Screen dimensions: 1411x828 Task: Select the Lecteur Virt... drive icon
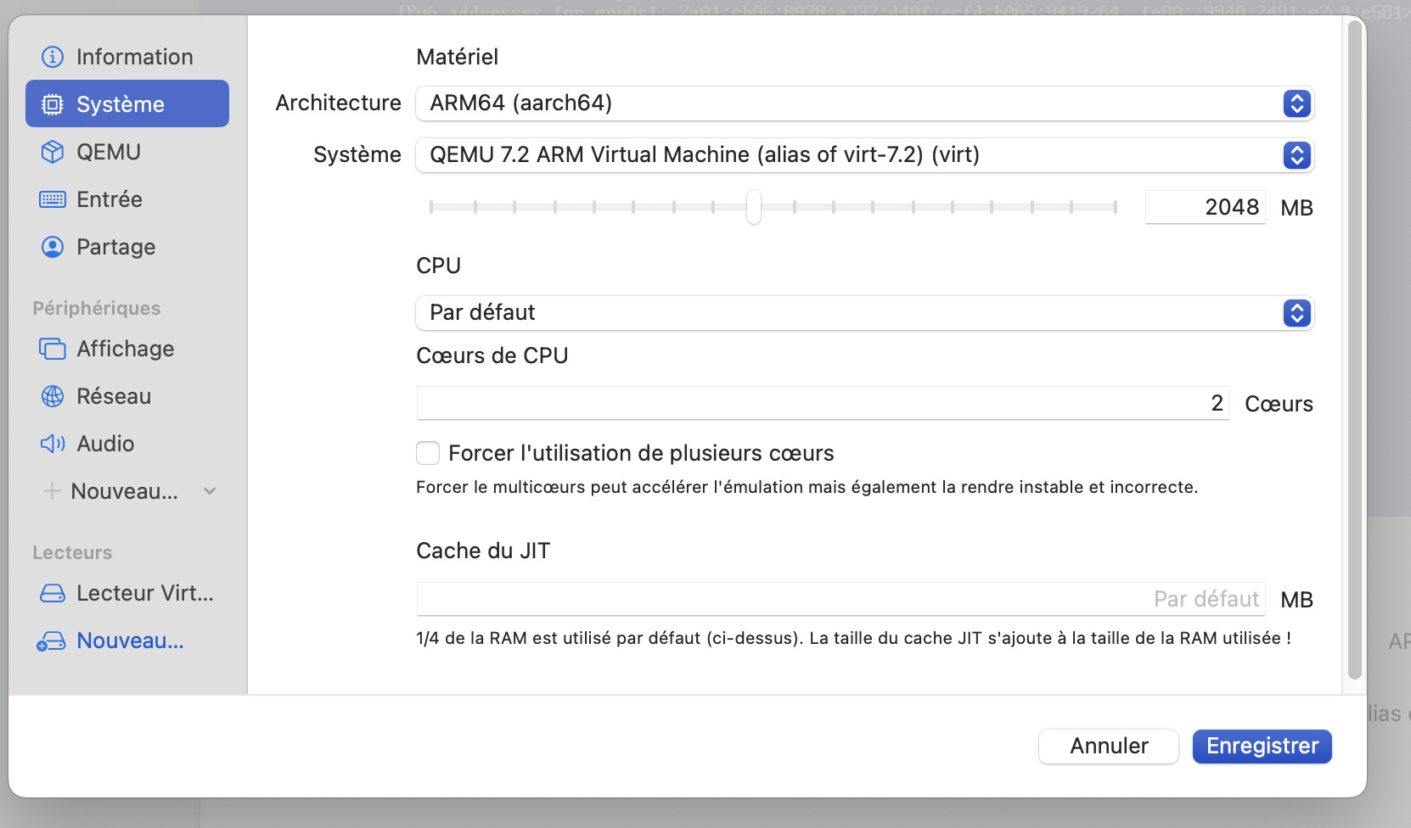[x=53, y=593]
